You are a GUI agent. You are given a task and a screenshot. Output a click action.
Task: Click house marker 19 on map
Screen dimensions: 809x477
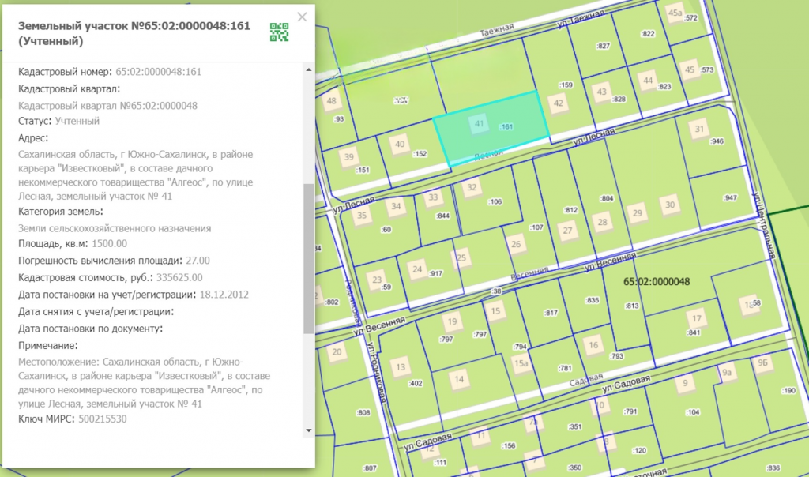[453, 321]
